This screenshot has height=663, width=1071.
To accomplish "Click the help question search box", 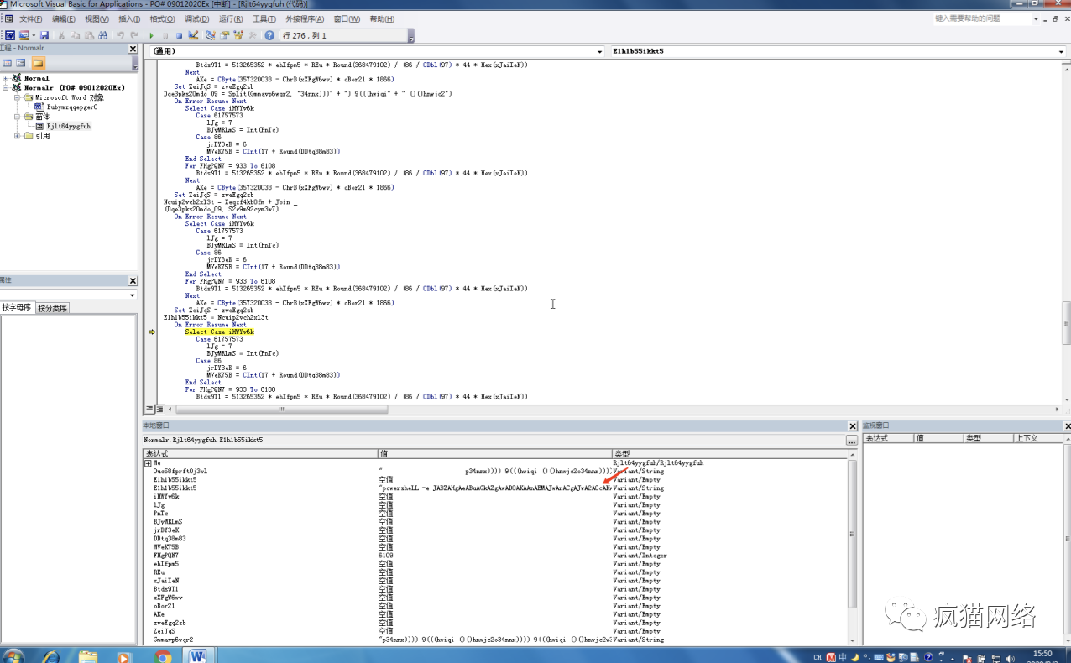I will [x=983, y=18].
